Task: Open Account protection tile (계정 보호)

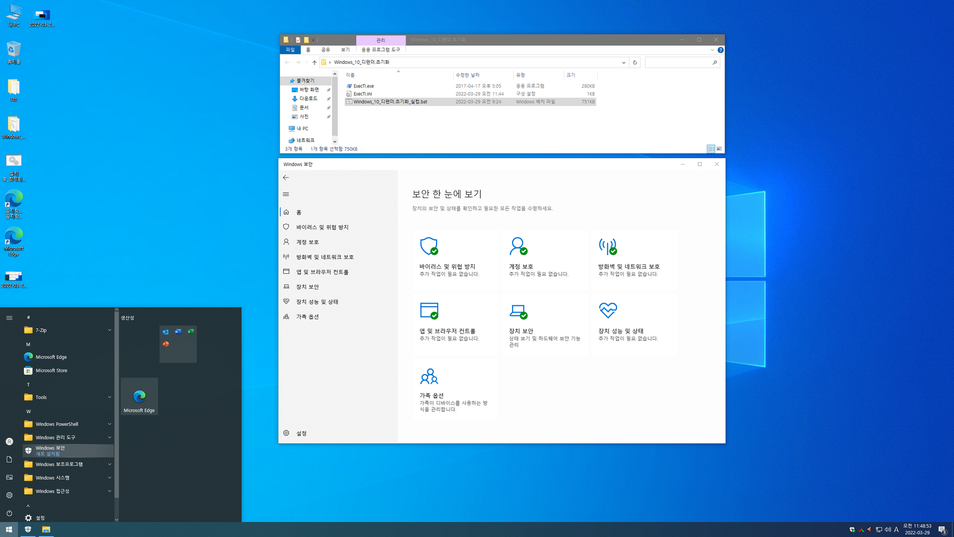Action: (x=545, y=260)
